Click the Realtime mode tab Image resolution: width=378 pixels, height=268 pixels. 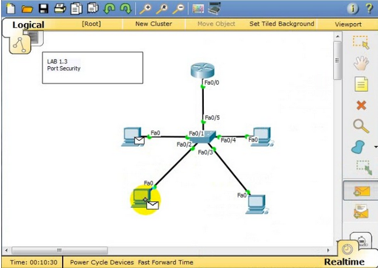pyautogui.click(x=344, y=262)
